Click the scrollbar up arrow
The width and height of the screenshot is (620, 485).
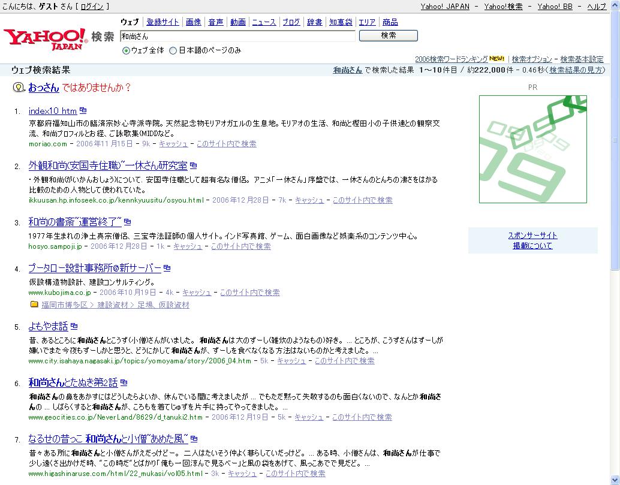615,4
